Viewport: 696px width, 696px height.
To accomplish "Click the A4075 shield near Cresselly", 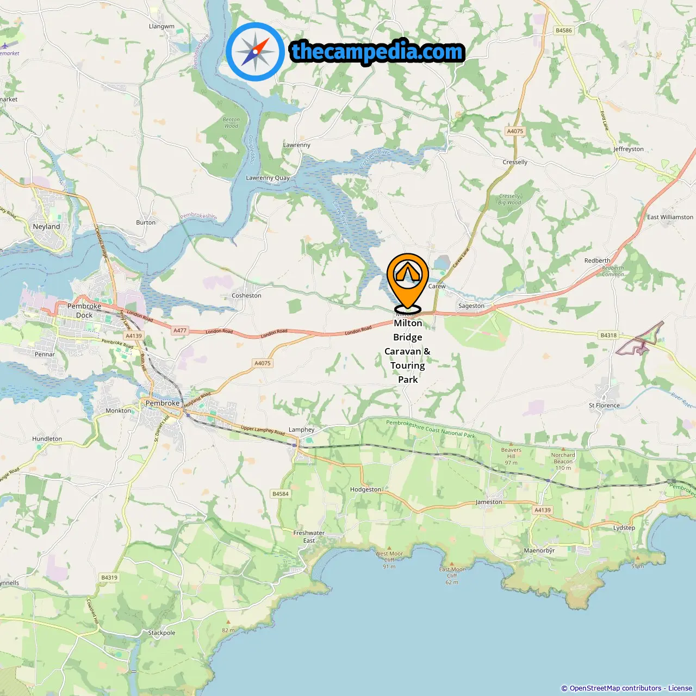I will point(515,131).
